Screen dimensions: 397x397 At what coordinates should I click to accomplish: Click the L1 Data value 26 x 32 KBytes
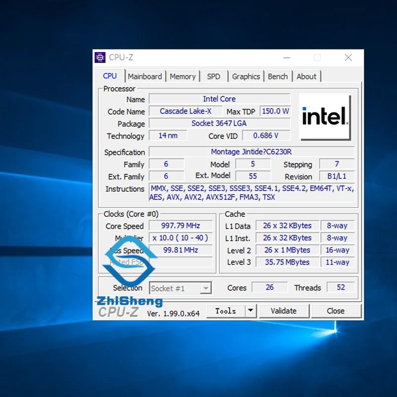point(287,226)
